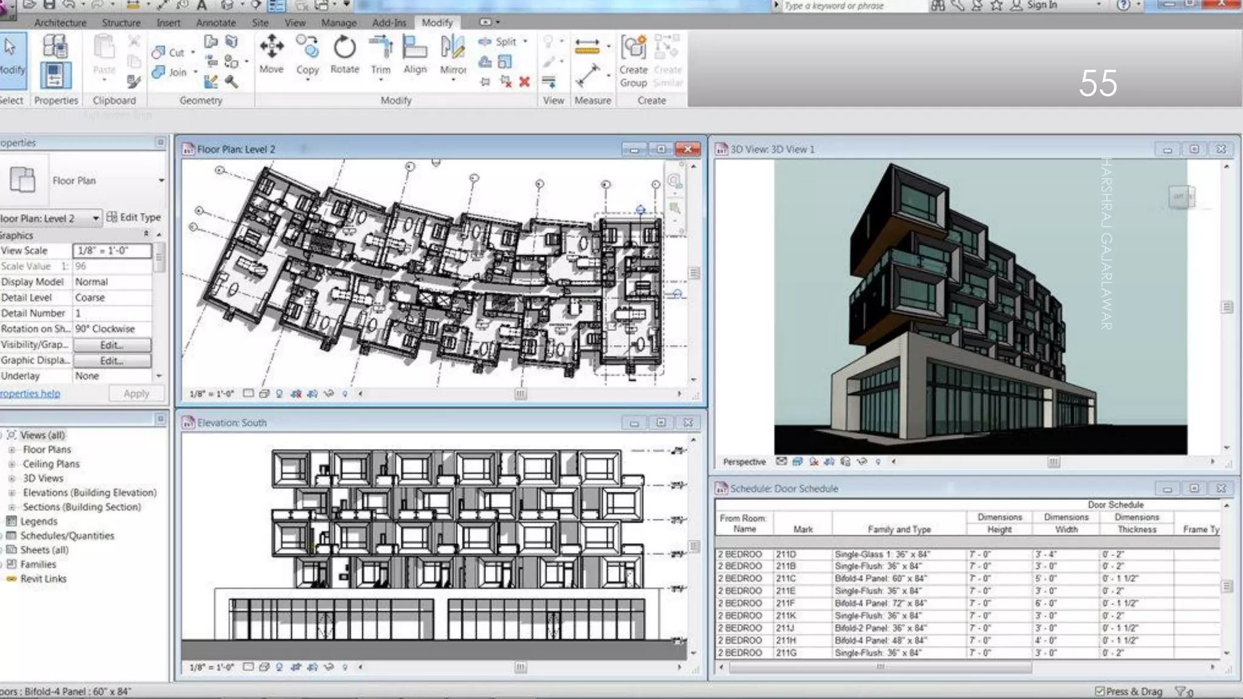The width and height of the screenshot is (1243, 699).
Task: Open the Floor Plan type selector dropdown
Action: (161, 180)
